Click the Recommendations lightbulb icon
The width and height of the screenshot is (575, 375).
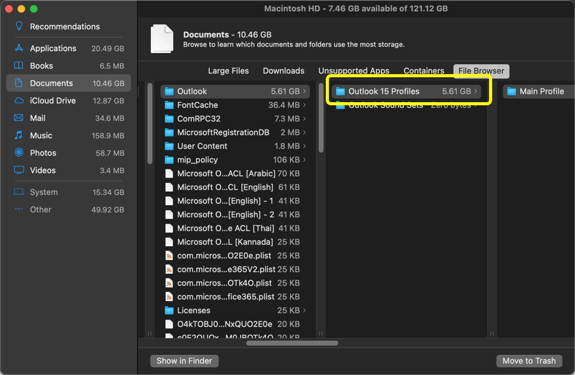(x=19, y=26)
